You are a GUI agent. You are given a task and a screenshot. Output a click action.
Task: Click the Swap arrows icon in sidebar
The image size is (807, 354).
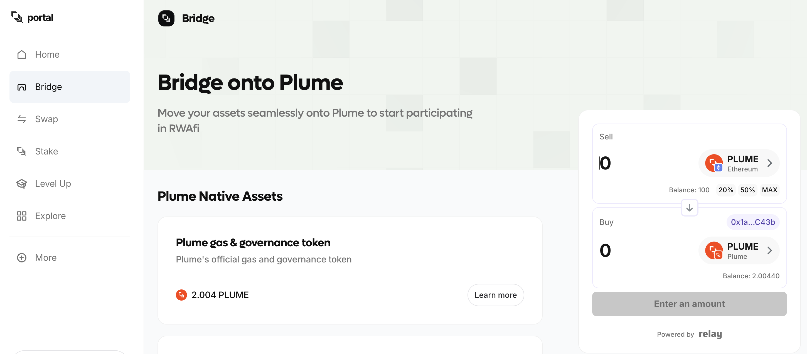coord(22,119)
